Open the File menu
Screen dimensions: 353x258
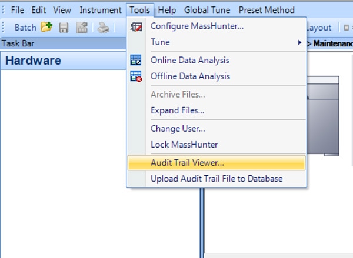click(x=18, y=10)
